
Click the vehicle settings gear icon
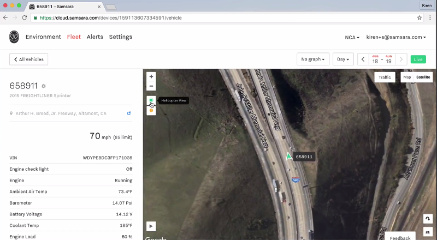click(44, 86)
